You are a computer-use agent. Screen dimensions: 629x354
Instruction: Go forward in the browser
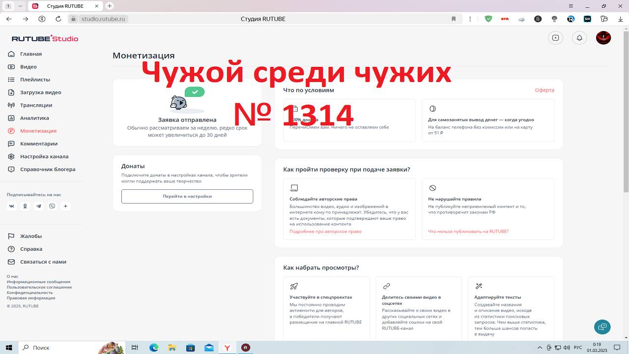pos(26,19)
